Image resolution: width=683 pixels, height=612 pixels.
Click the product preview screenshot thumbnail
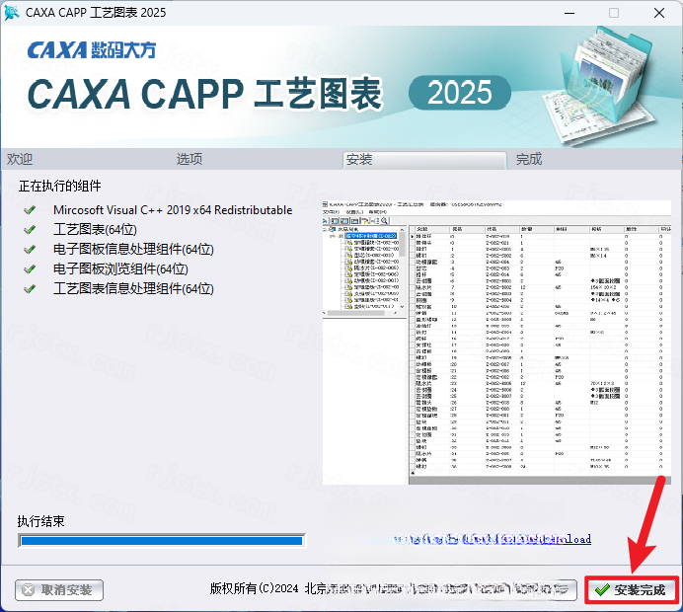tap(496, 343)
